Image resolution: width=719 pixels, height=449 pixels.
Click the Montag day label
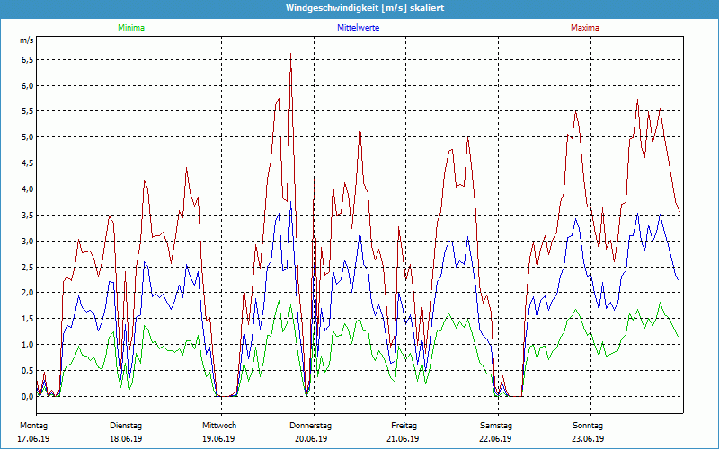[33, 426]
